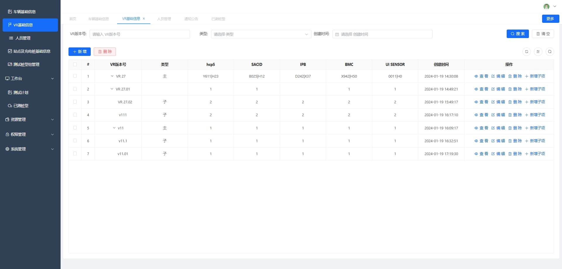Expand the 资源管理 sidebar menu
This screenshot has width=562, height=269.
coord(30,119)
